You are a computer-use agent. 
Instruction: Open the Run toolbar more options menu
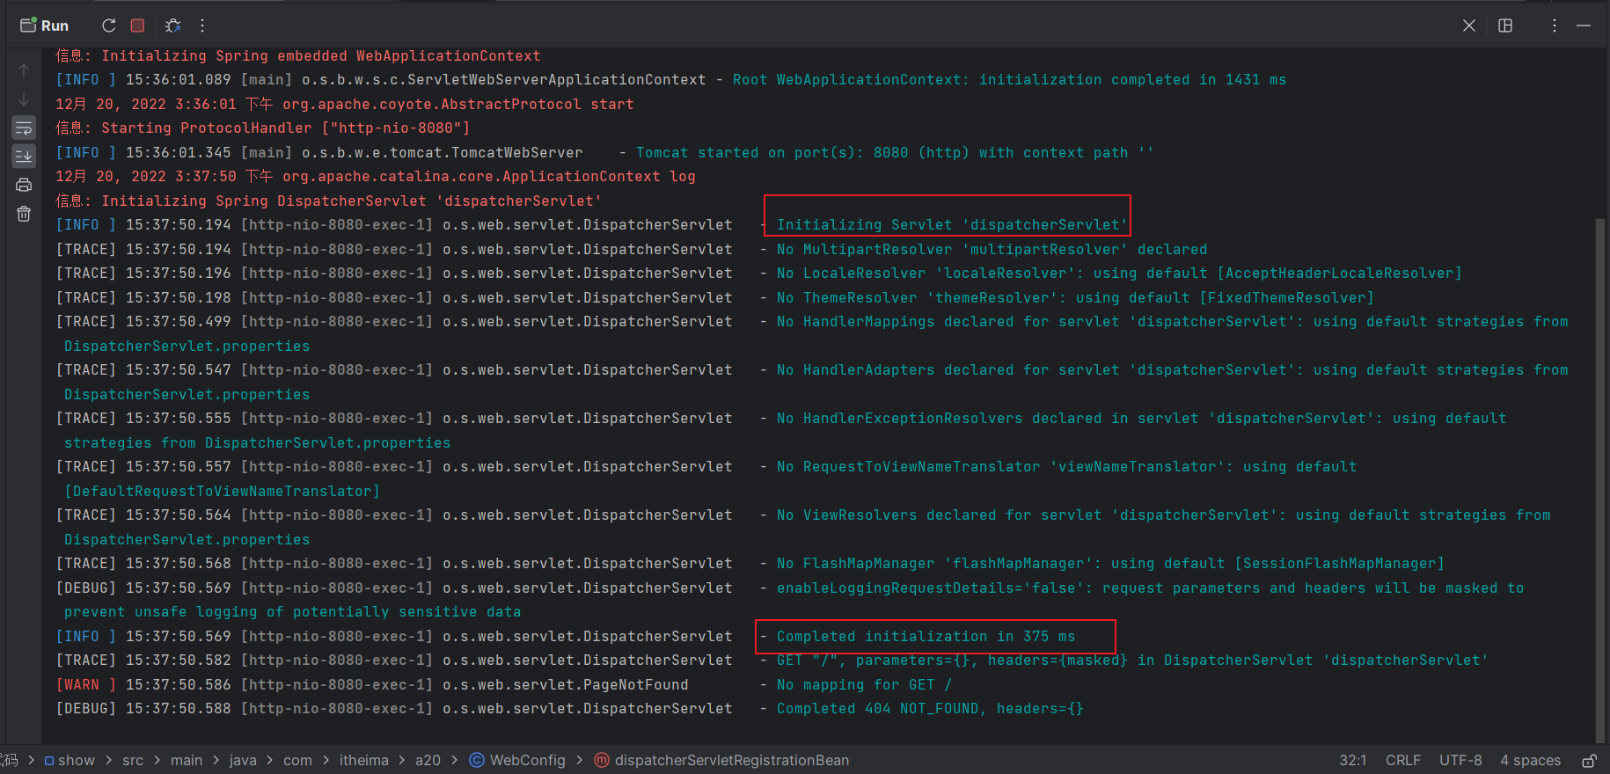pos(202,26)
